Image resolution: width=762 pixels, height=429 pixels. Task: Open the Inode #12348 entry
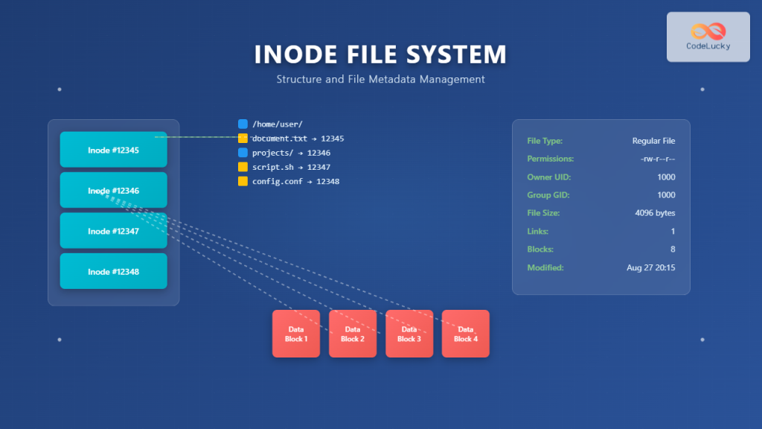[x=113, y=271]
